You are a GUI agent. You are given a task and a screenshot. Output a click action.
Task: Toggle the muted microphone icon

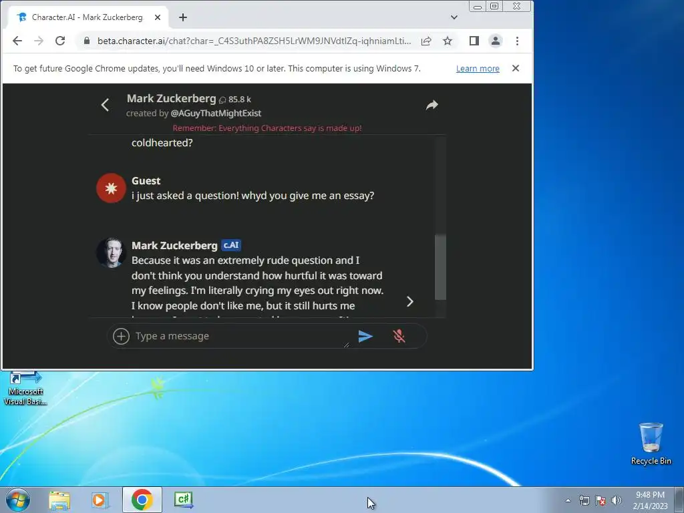(x=399, y=337)
